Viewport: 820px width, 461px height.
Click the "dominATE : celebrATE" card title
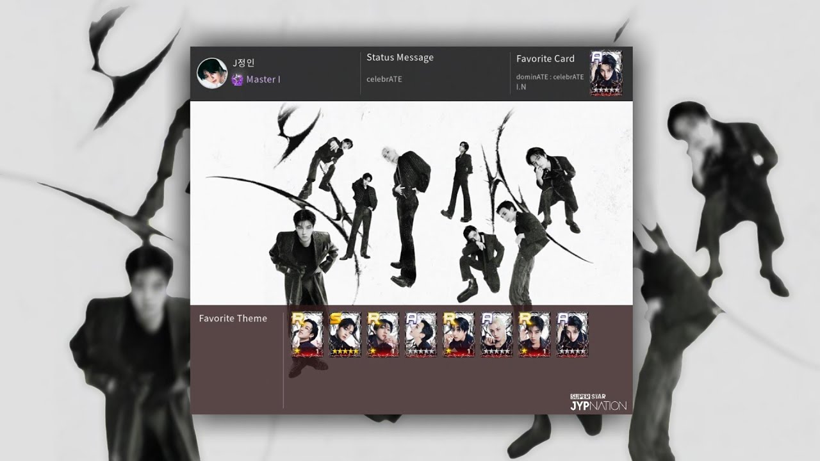550,77
